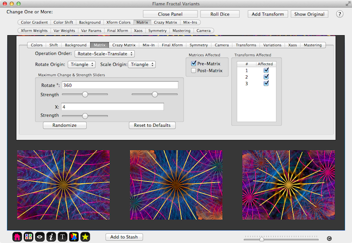Click the T text icon
The image size is (352, 243).
coord(62,237)
